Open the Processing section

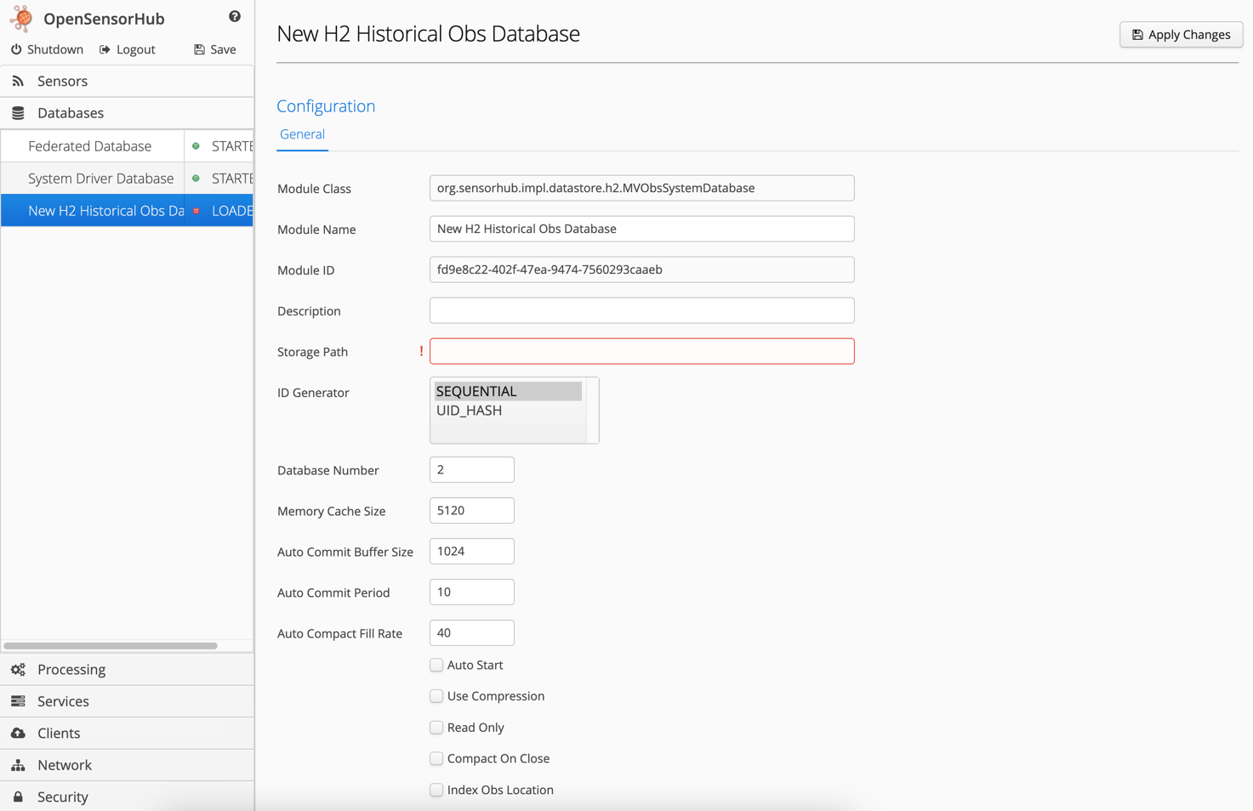(x=71, y=669)
